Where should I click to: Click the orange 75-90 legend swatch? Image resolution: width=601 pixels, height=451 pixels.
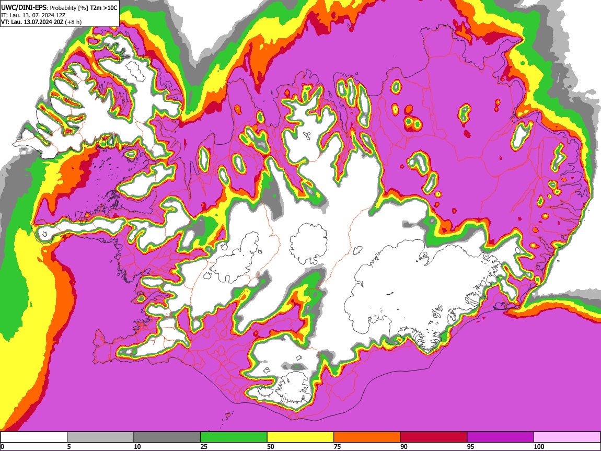(x=367, y=437)
